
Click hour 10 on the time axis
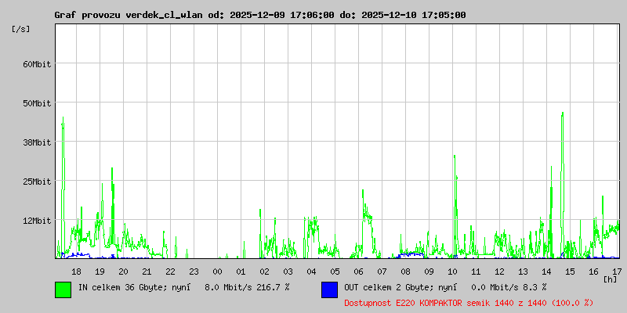[452, 272]
